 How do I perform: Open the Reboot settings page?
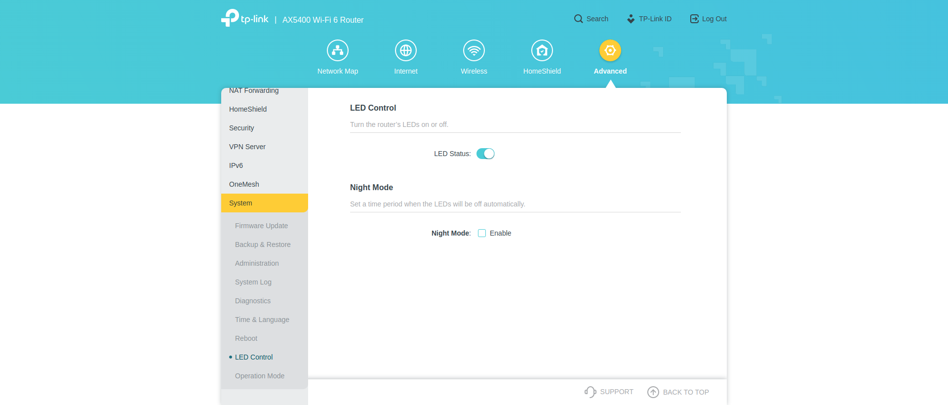tap(246, 338)
